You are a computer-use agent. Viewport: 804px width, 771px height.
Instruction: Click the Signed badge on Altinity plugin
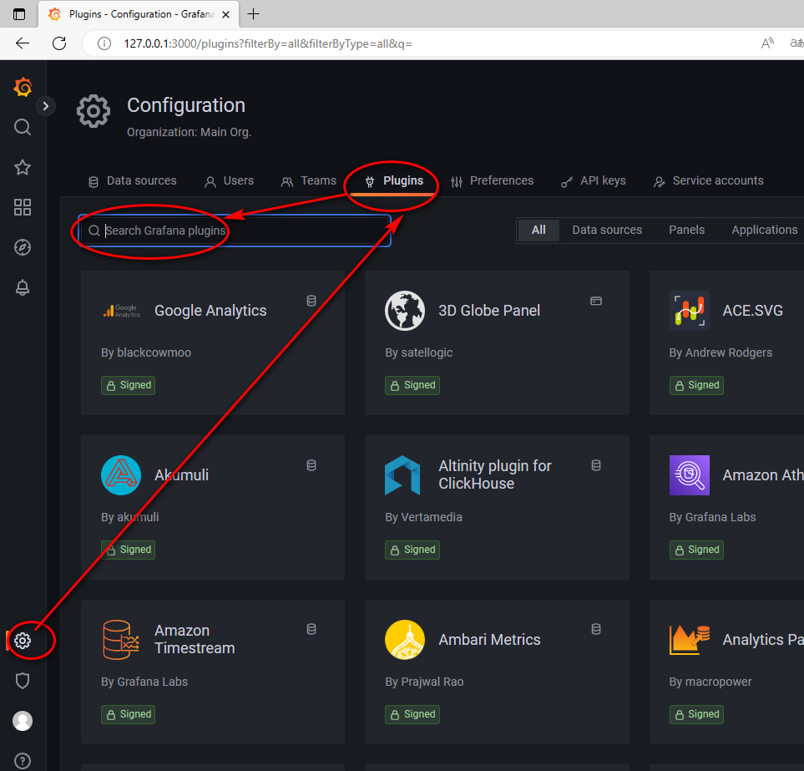[412, 550]
